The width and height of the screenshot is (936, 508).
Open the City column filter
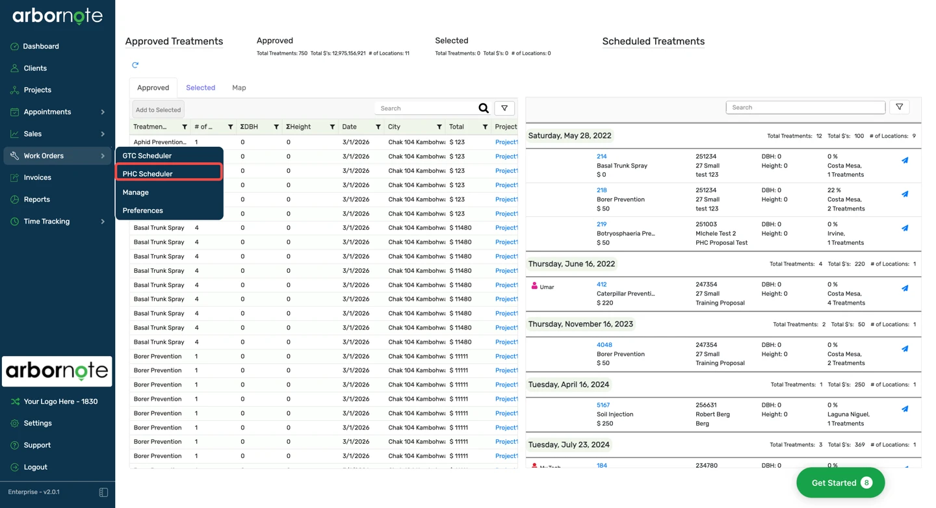(x=439, y=127)
